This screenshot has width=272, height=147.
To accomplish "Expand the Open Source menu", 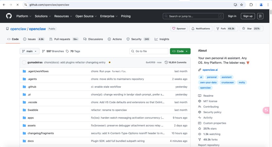I will (86, 16).
